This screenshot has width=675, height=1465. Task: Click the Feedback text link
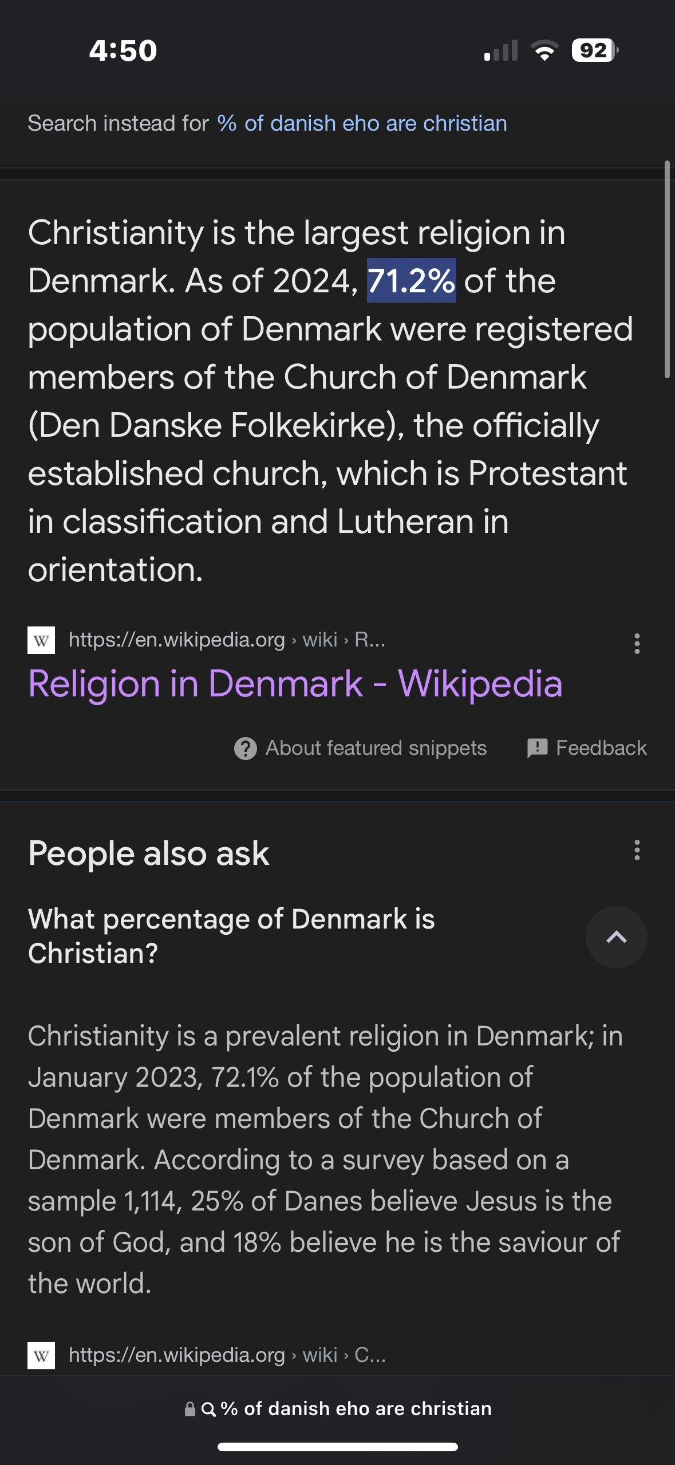[601, 748]
